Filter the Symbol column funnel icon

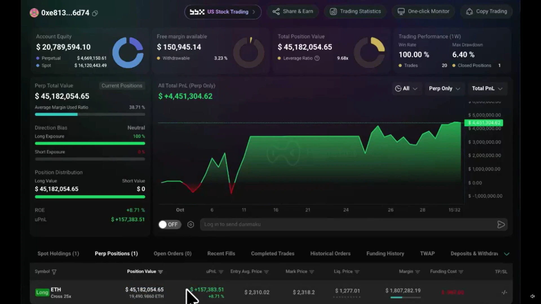coord(54,272)
